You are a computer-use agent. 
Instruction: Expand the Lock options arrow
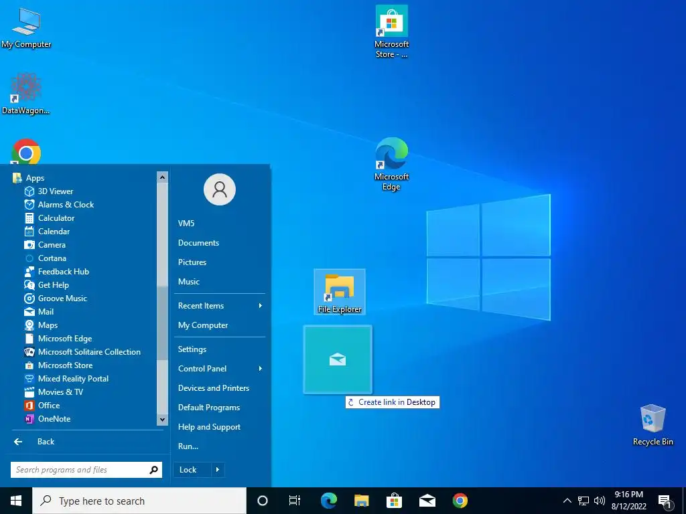coord(218,469)
